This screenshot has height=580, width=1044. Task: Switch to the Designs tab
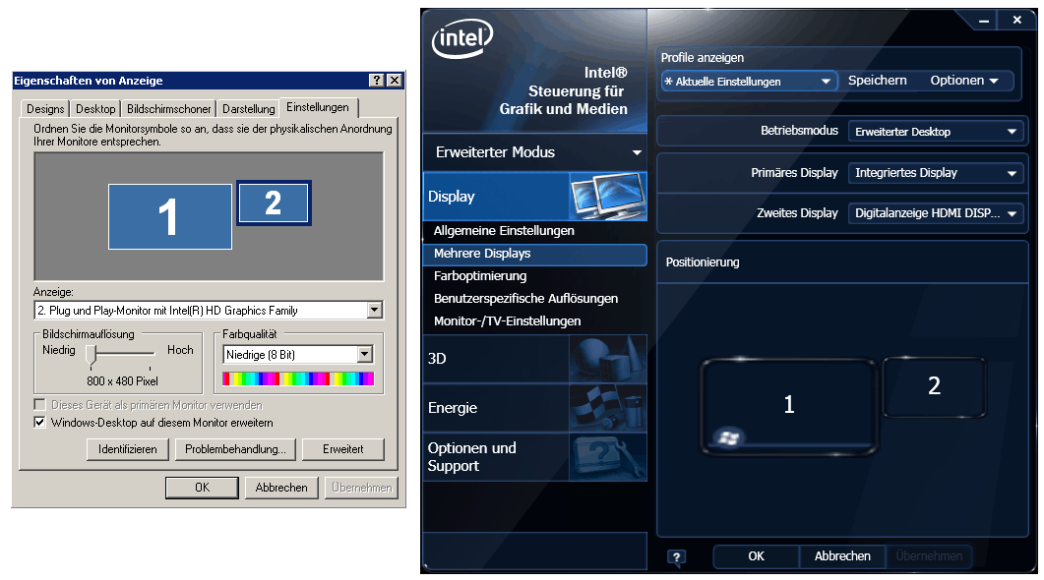click(46, 109)
